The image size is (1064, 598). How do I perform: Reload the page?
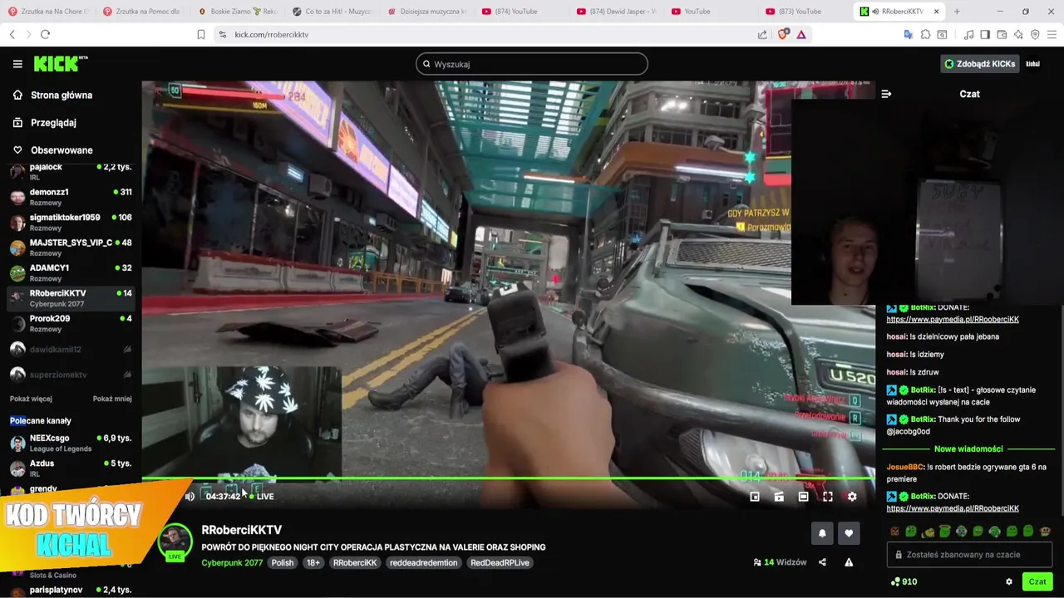[x=45, y=34]
